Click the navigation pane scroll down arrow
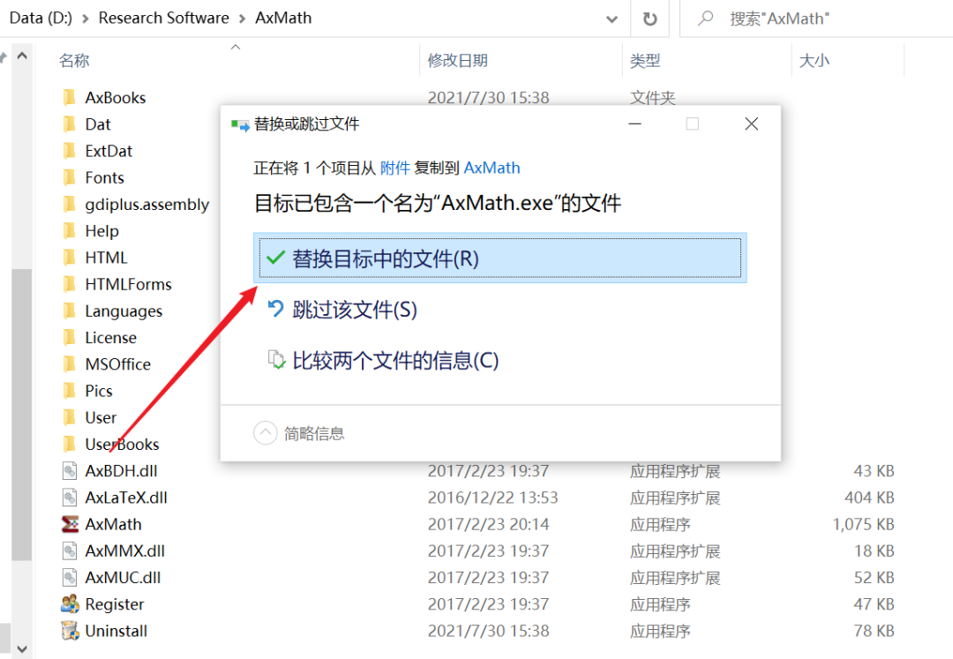 coord(22,648)
